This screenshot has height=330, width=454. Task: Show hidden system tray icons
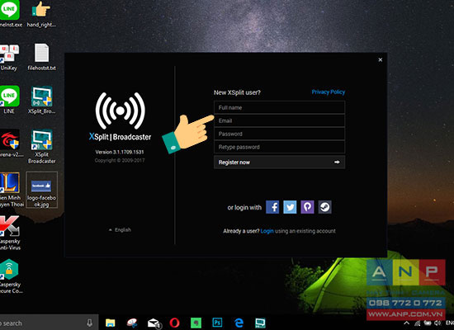(x=406, y=323)
